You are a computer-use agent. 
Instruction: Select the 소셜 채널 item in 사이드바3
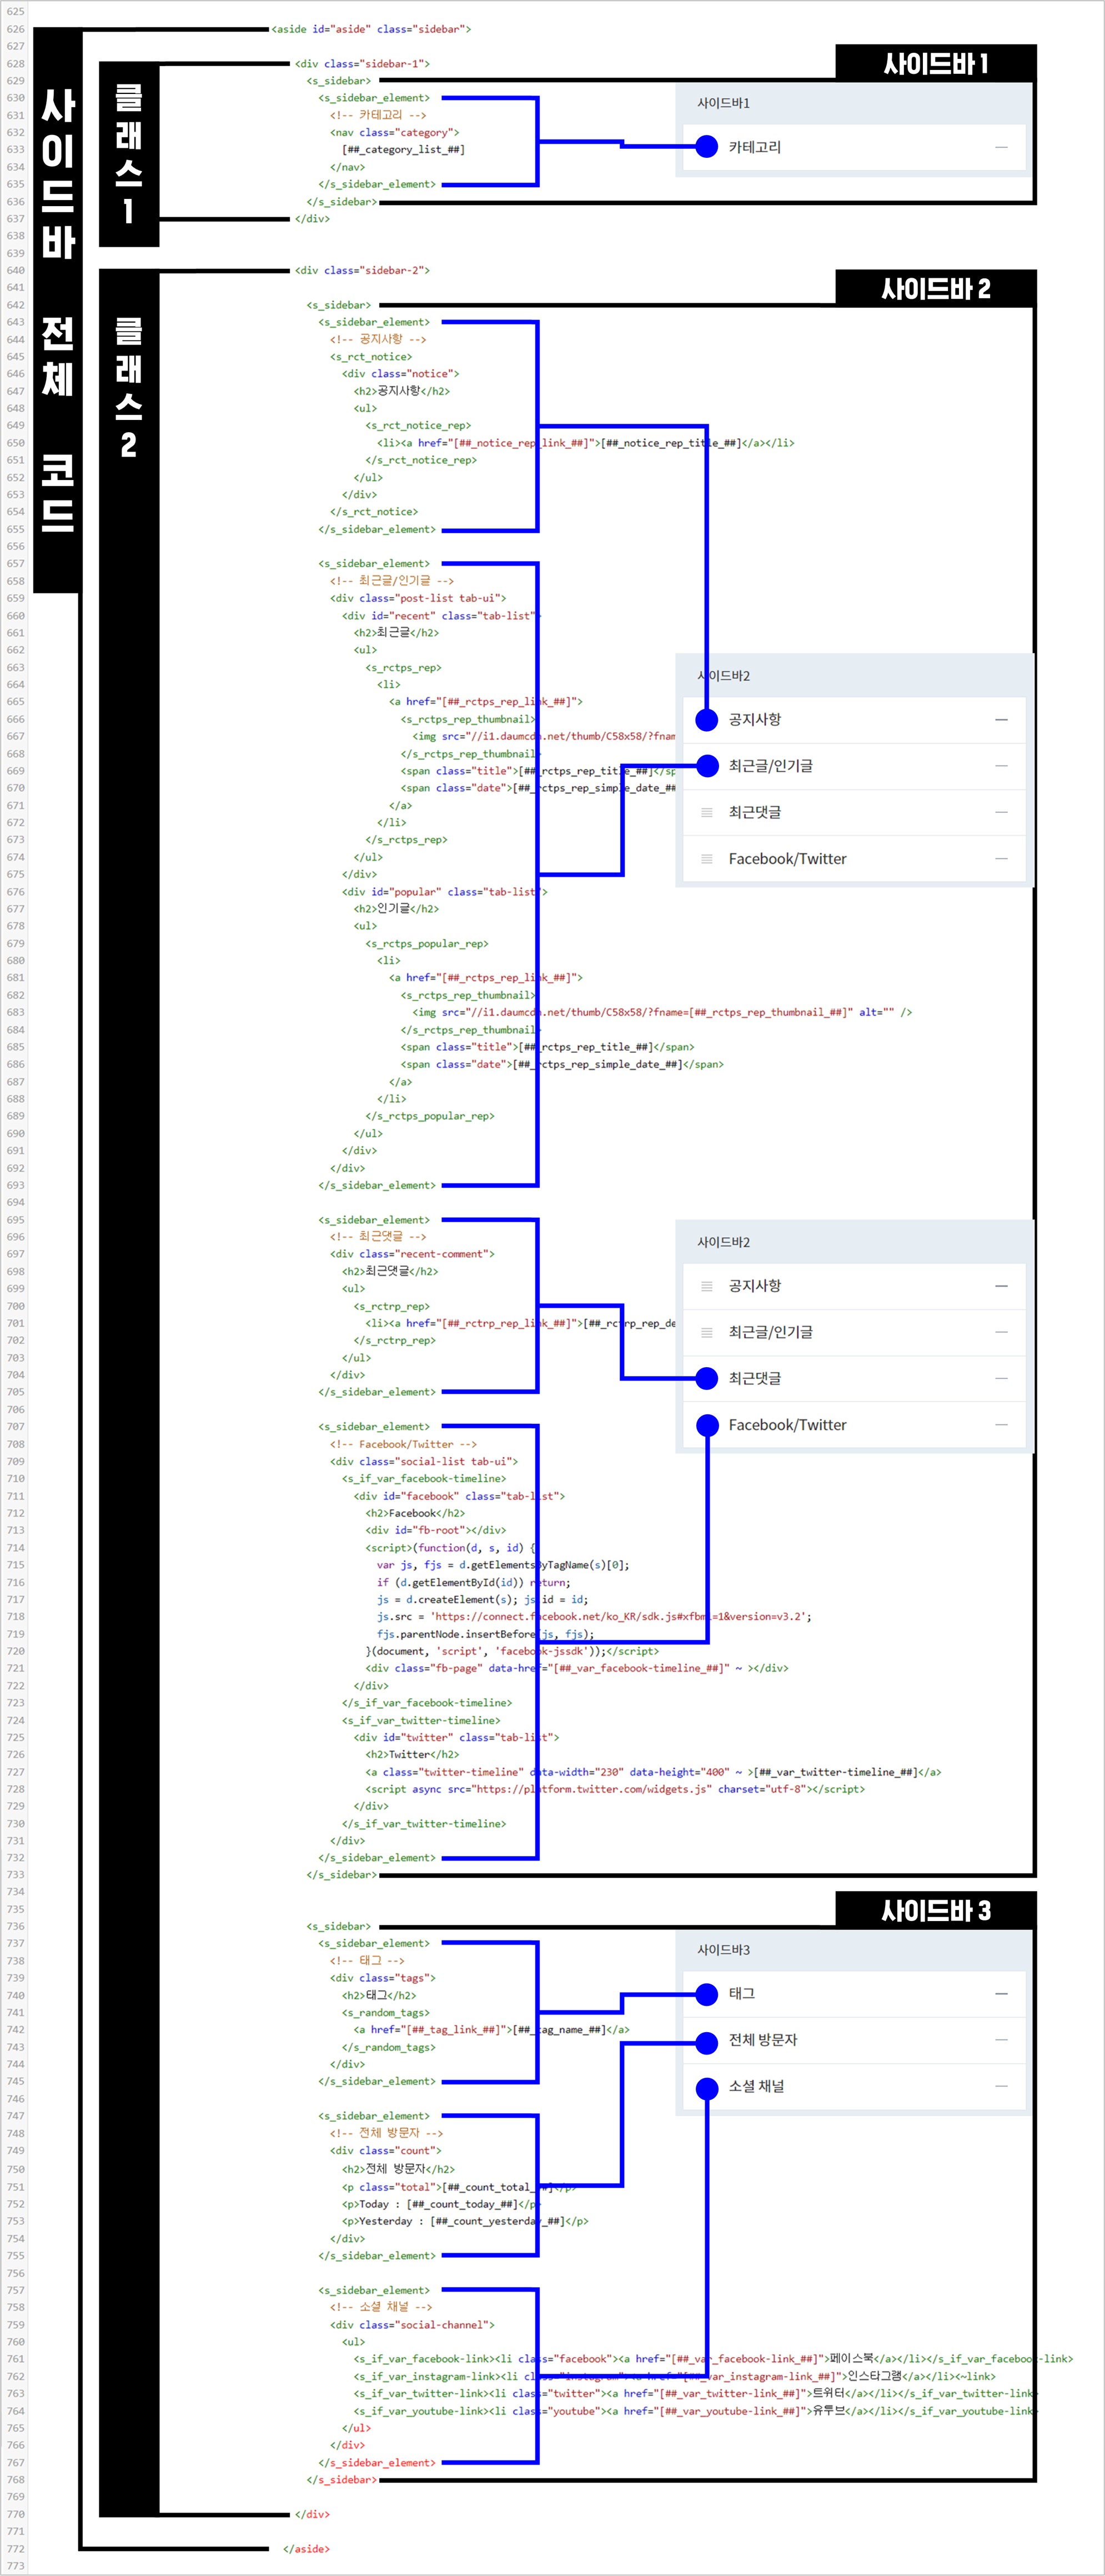tap(854, 2087)
